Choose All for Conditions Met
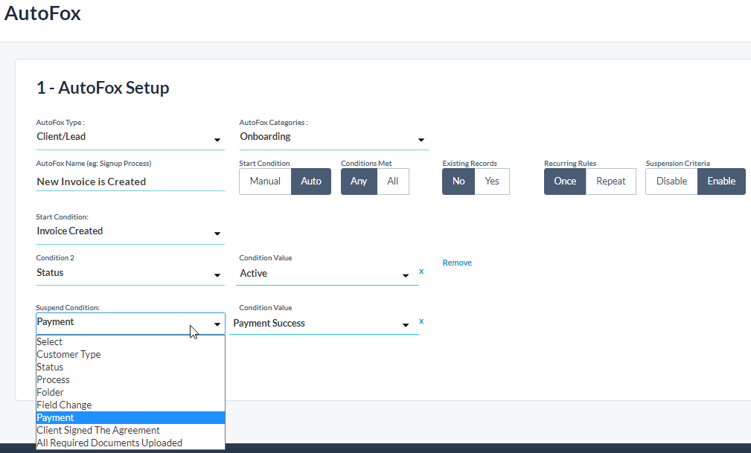Viewport: 751px width, 453px height. click(x=393, y=181)
